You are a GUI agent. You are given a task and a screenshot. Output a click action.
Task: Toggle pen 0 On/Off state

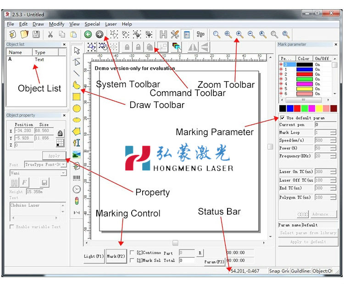click(317, 64)
